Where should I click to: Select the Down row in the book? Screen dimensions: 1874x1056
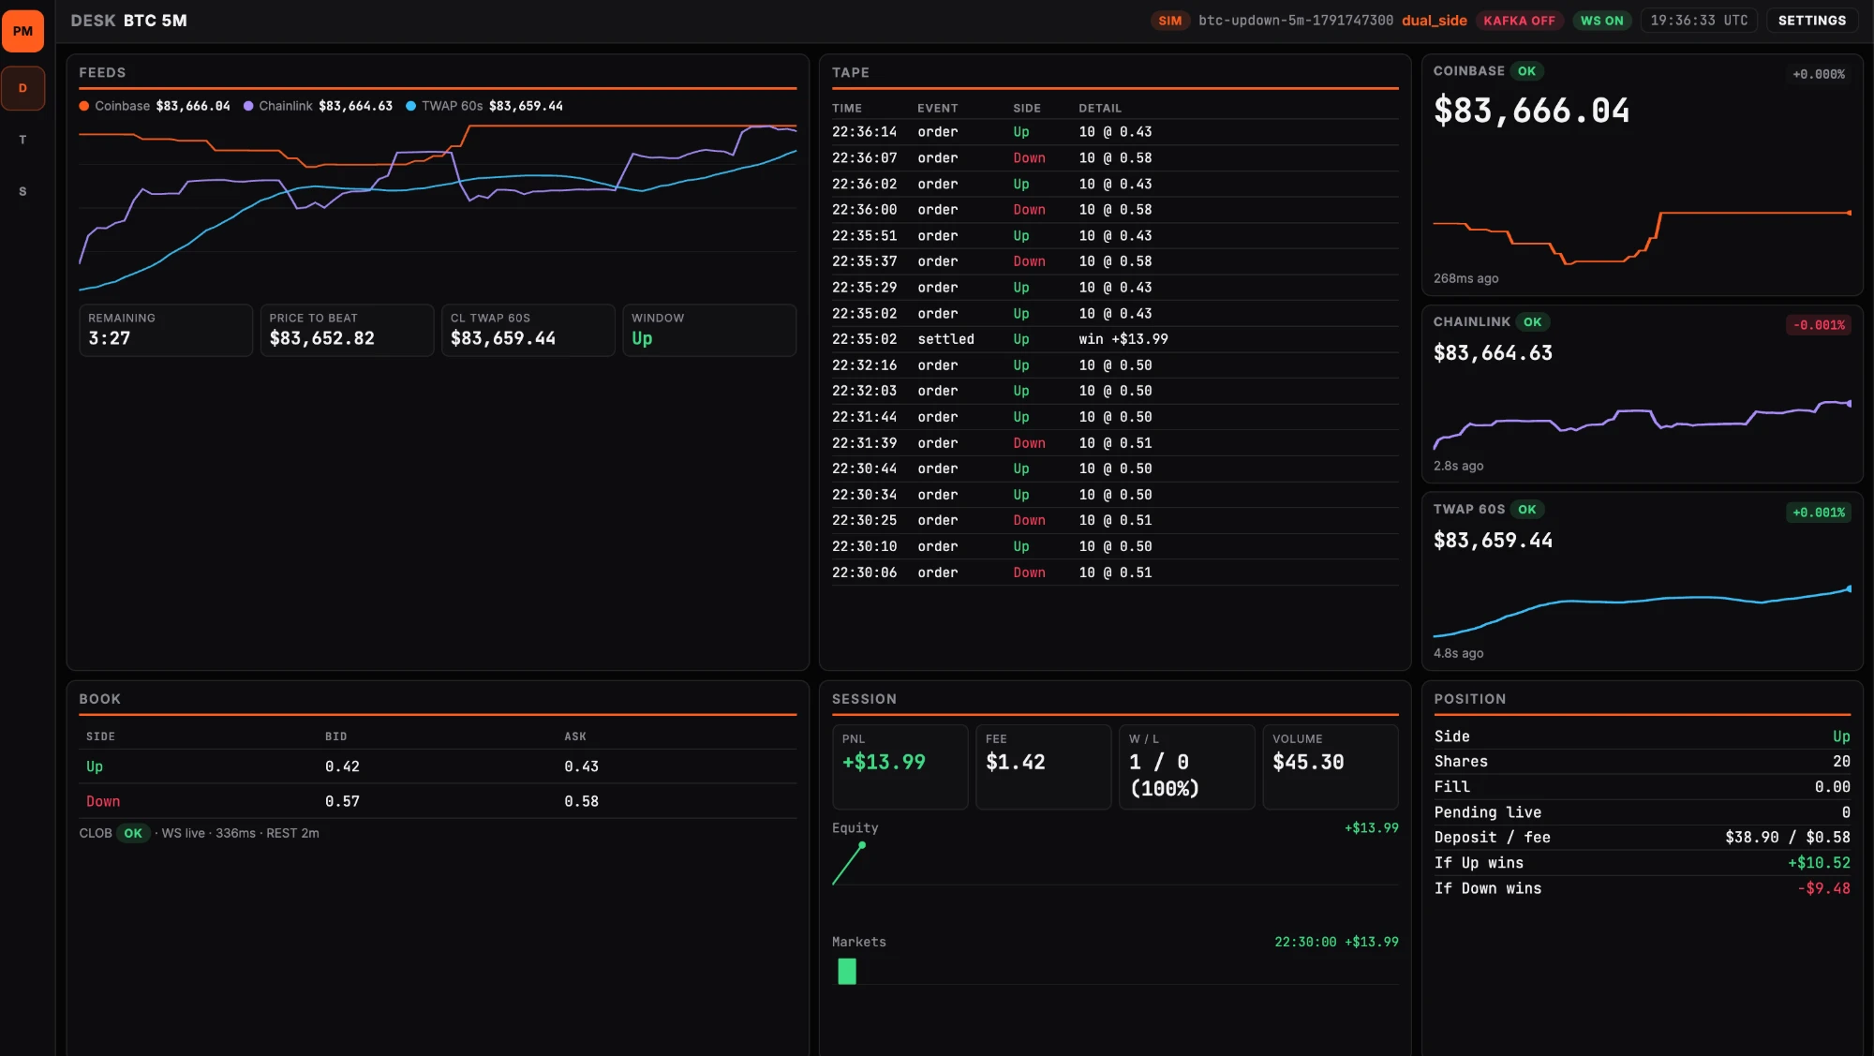pos(438,801)
